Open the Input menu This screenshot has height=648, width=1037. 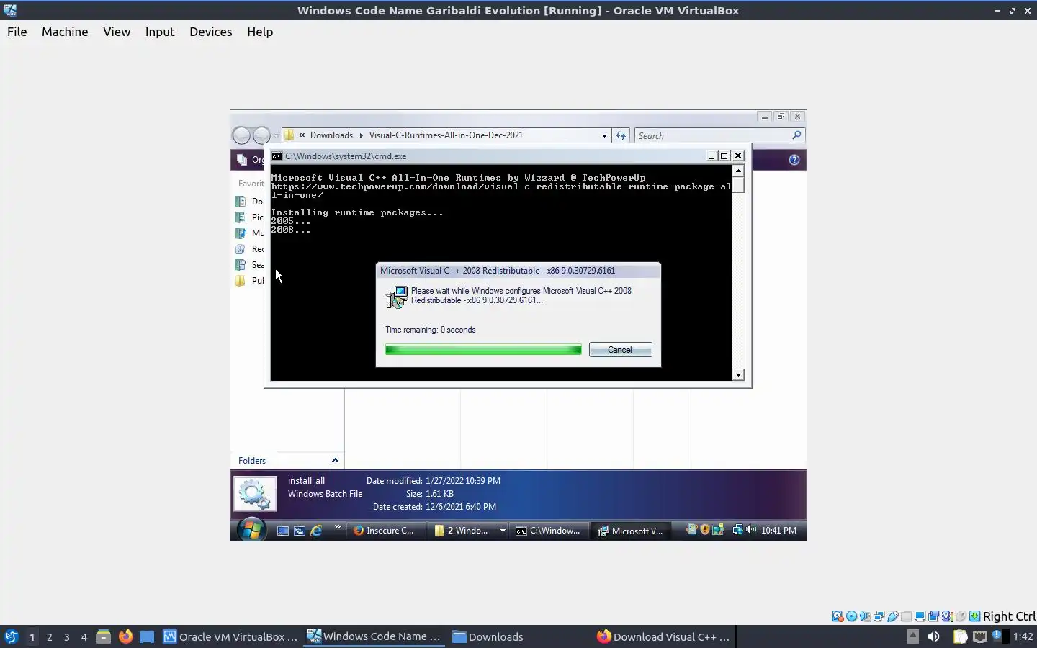[x=160, y=32]
